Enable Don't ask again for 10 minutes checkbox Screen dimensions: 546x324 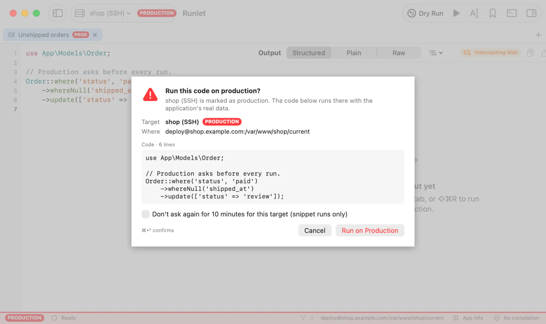146,214
